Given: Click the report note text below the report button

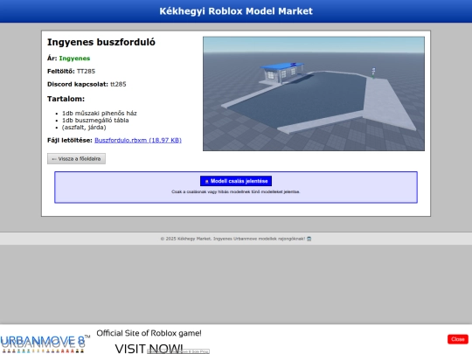Looking at the screenshot, I should pos(236,191).
